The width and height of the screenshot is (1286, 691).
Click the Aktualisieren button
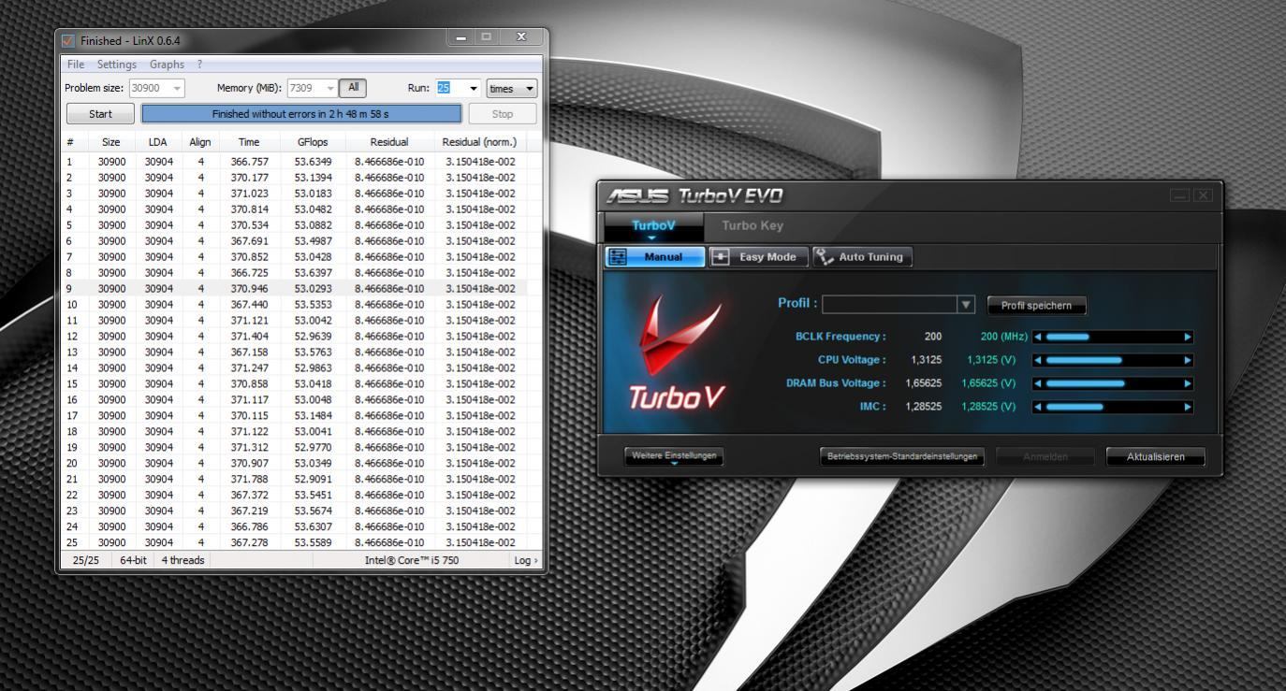tap(1156, 457)
